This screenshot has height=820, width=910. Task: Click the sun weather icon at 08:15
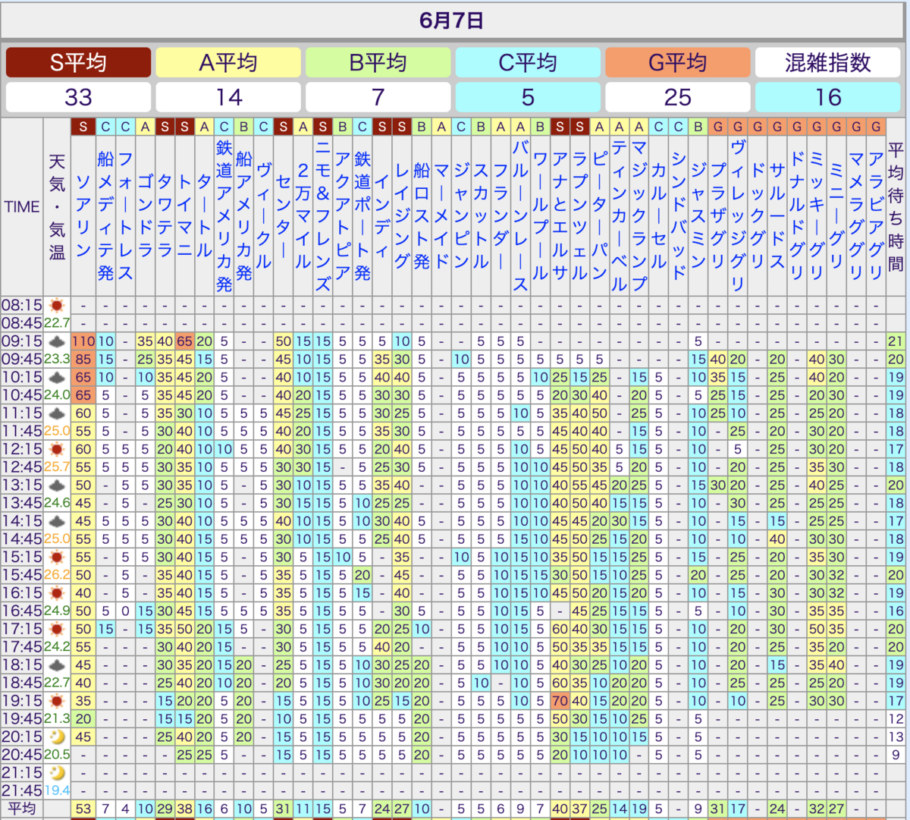(57, 306)
